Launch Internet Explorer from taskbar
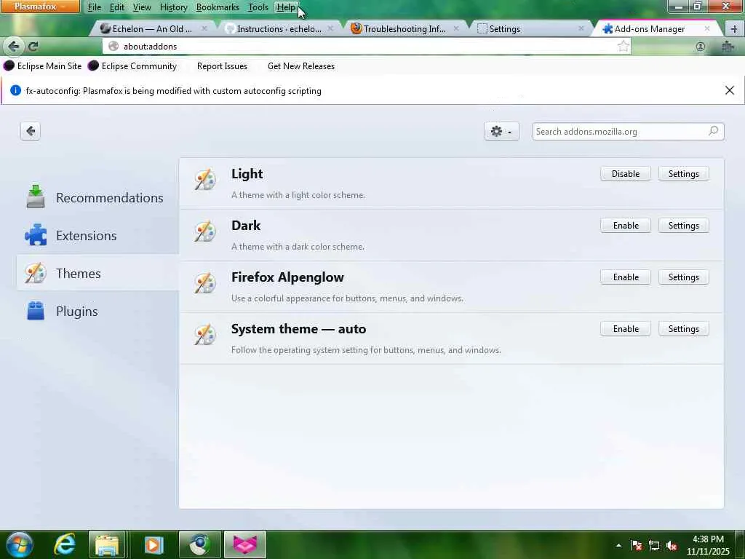745x559 pixels. pos(64,544)
